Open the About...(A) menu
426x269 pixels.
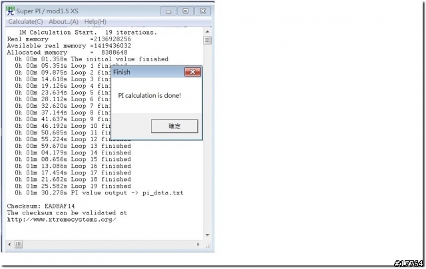(63, 22)
